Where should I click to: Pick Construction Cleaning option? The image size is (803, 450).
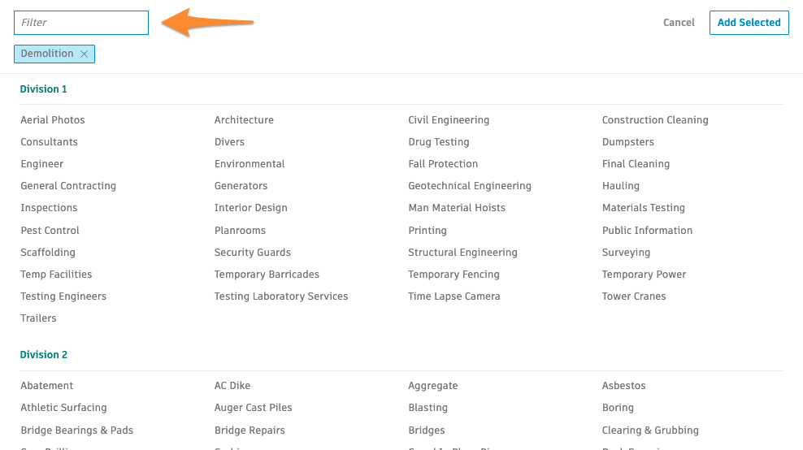point(655,120)
